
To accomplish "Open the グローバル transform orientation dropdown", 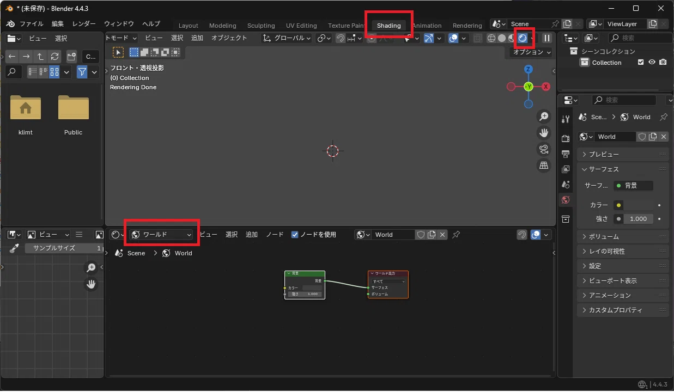I will coord(287,38).
